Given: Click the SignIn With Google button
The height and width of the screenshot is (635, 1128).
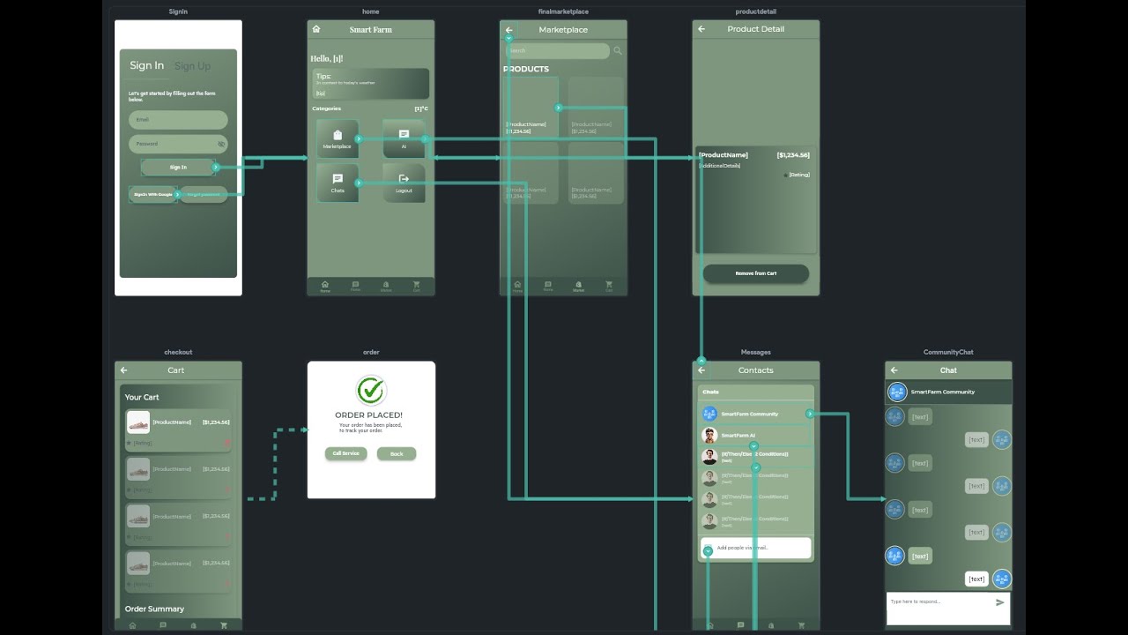Looking at the screenshot, I should [x=153, y=194].
